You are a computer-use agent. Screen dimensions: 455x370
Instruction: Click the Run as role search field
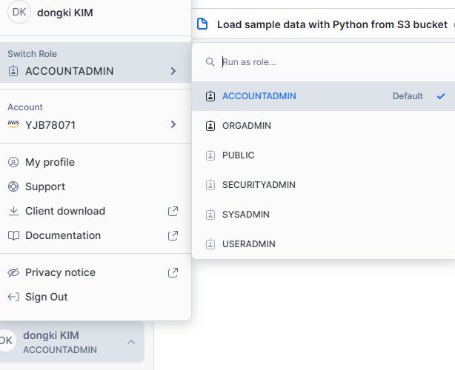[x=326, y=62]
